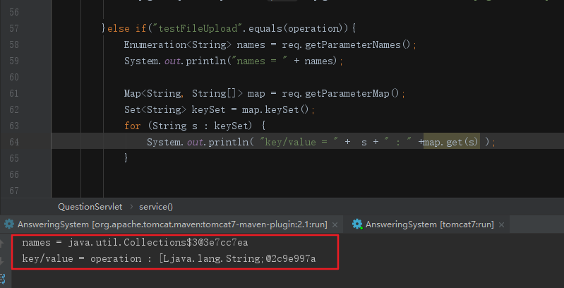This screenshot has width=564, height=288.
Task: Click line number 61 in the gutter
Action: (x=14, y=93)
